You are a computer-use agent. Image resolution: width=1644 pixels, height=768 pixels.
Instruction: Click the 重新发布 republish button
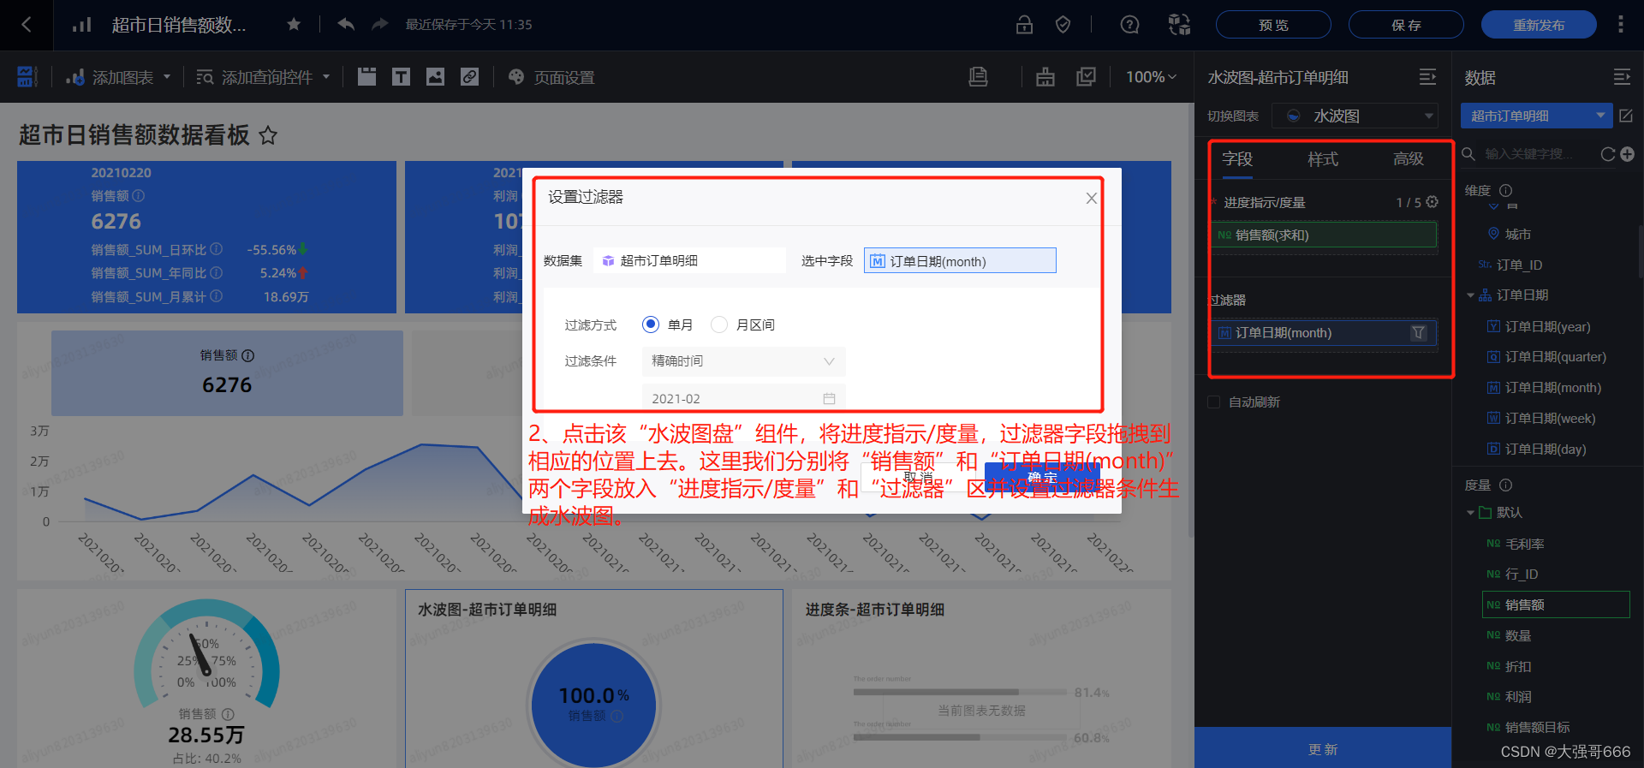pyautogui.click(x=1539, y=25)
